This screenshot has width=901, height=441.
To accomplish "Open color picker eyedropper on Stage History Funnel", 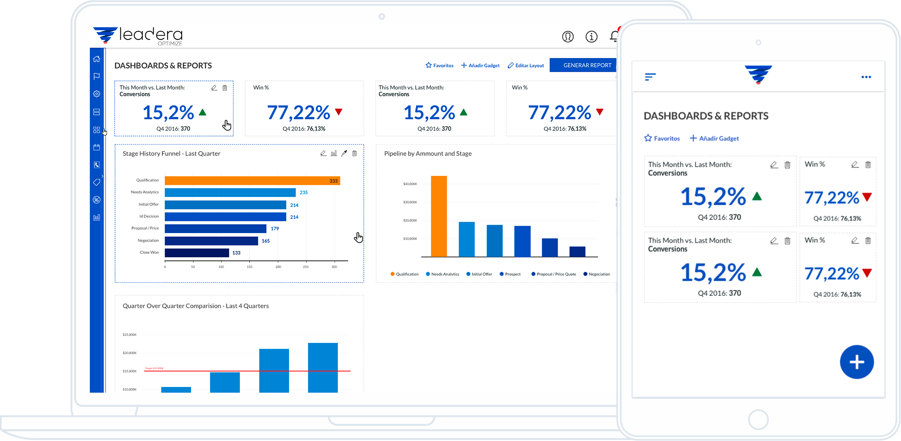I will 344,153.
